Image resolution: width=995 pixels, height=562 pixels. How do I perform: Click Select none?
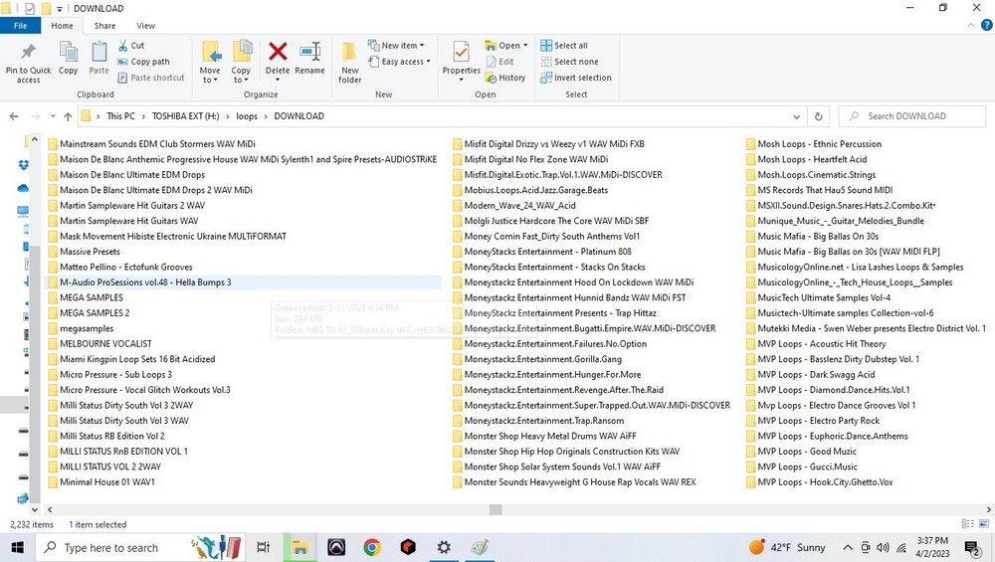(570, 62)
